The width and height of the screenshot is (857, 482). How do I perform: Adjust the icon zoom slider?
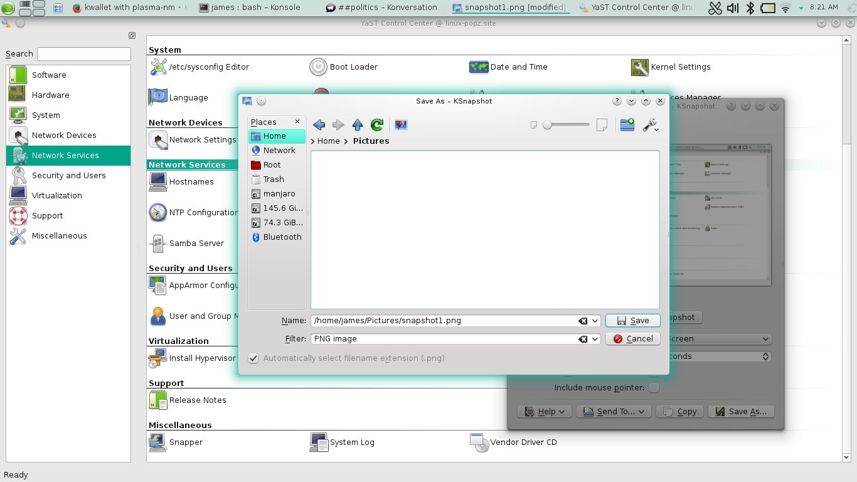(567, 125)
